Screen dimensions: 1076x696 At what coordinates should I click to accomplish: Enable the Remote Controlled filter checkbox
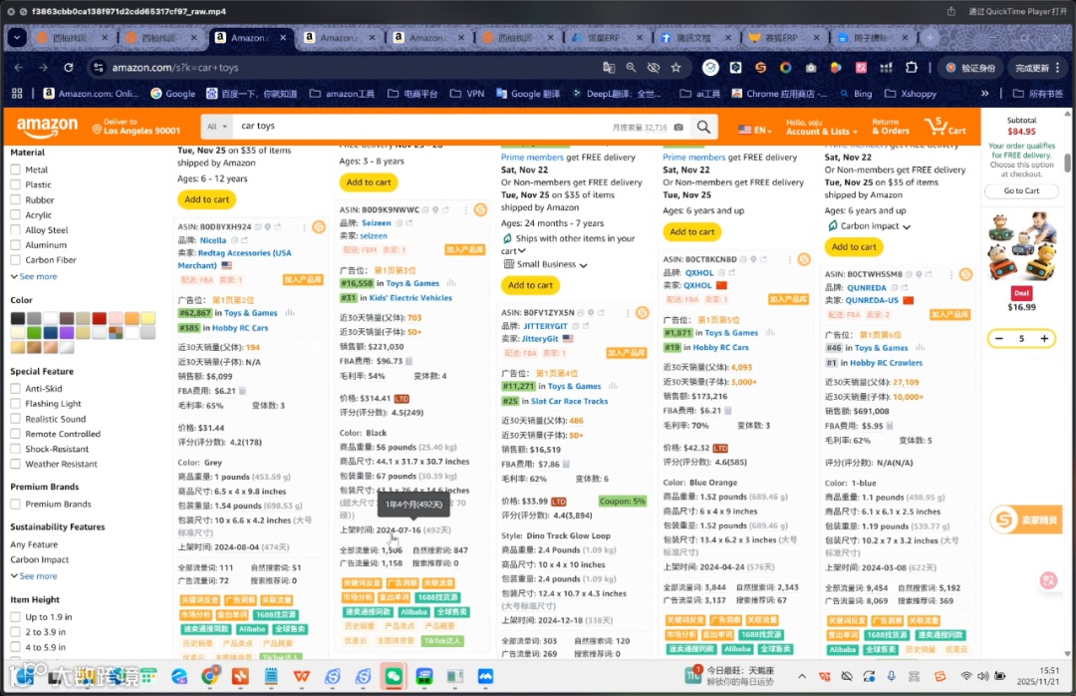coord(15,434)
